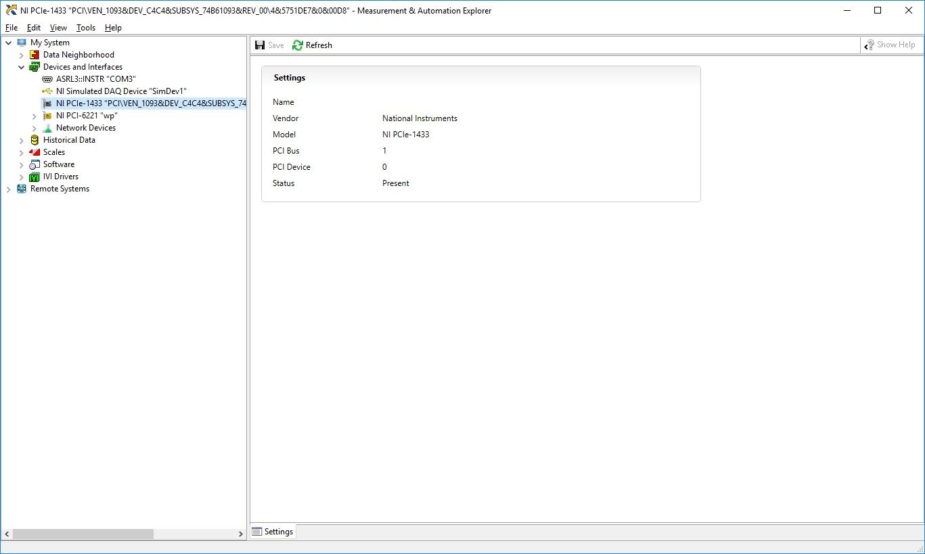Click inside the Name field
This screenshot has width=925, height=554.
pos(440,101)
